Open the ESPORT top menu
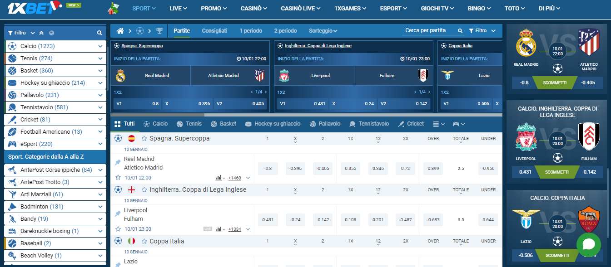 point(393,8)
